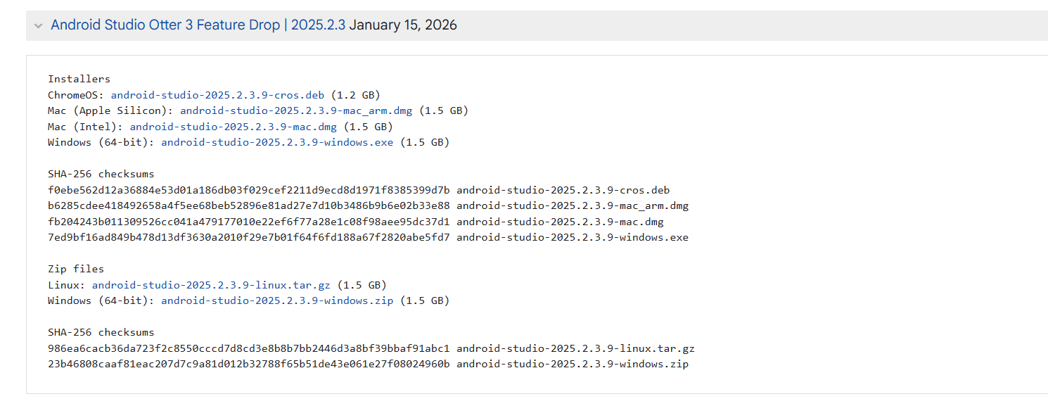Click the 1.2 GB size label
This screenshot has height=399, width=1048.
356,95
